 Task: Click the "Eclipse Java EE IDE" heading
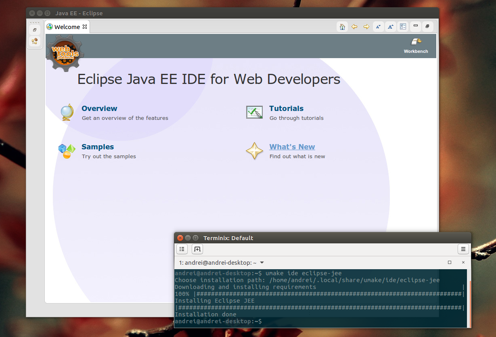tap(209, 79)
